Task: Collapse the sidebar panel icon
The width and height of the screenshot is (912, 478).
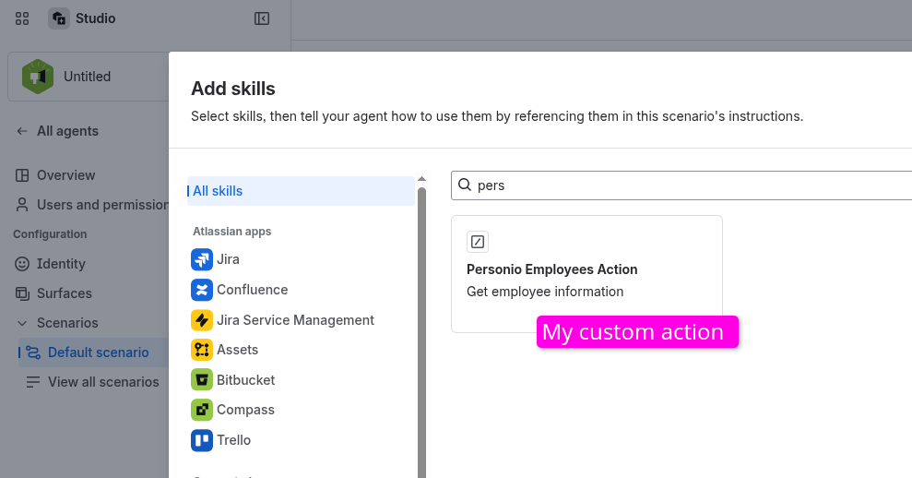Action: (x=262, y=18)
